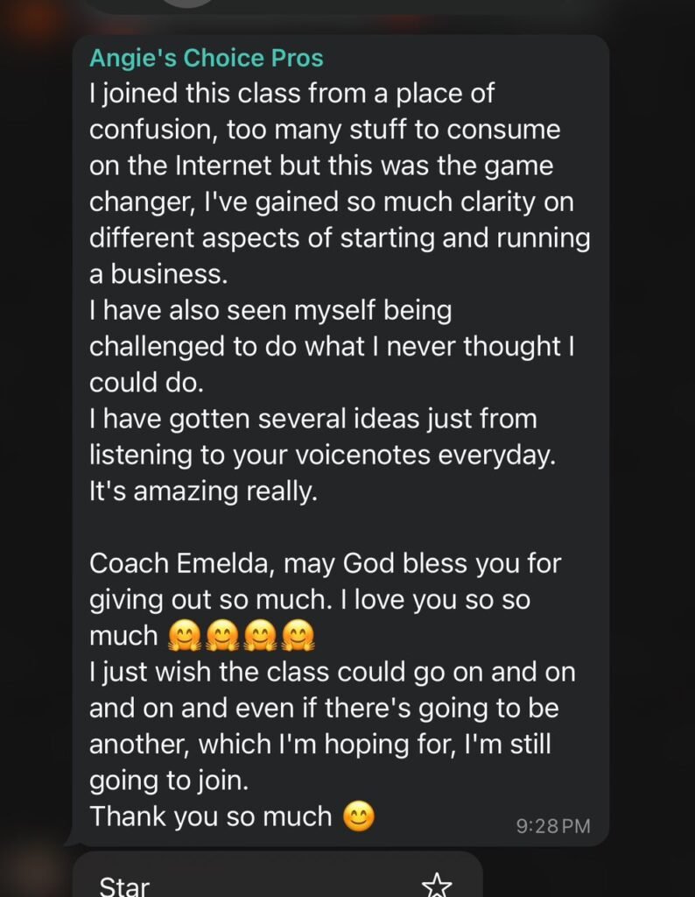Tap the star outline icon

(437, 885)
